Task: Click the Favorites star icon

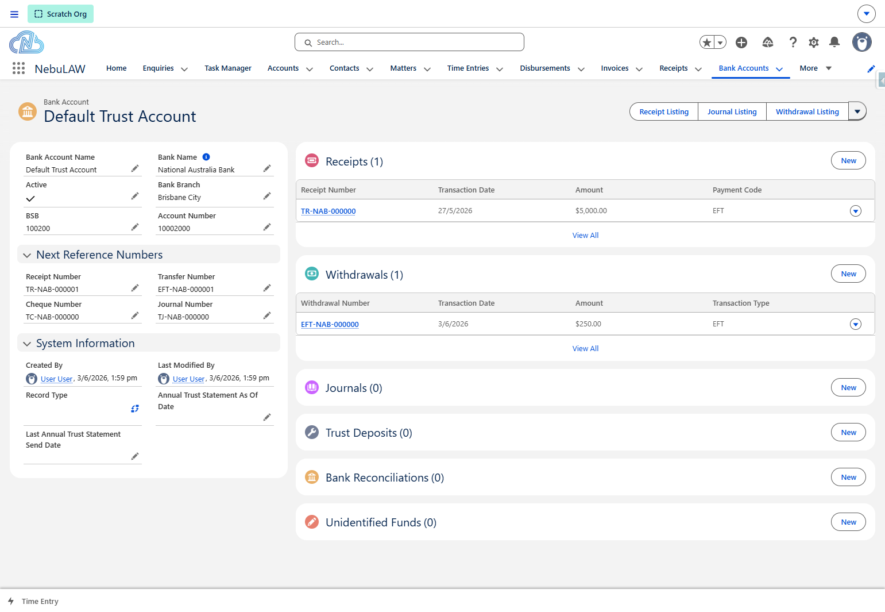Action: [x=707, y=42]
